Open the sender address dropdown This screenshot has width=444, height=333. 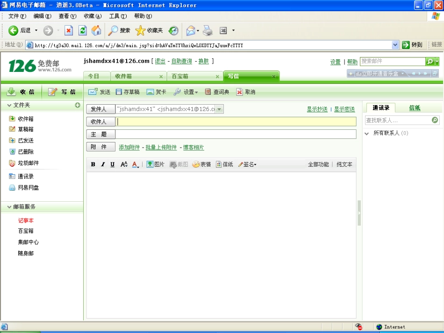(x=219, y=109)
